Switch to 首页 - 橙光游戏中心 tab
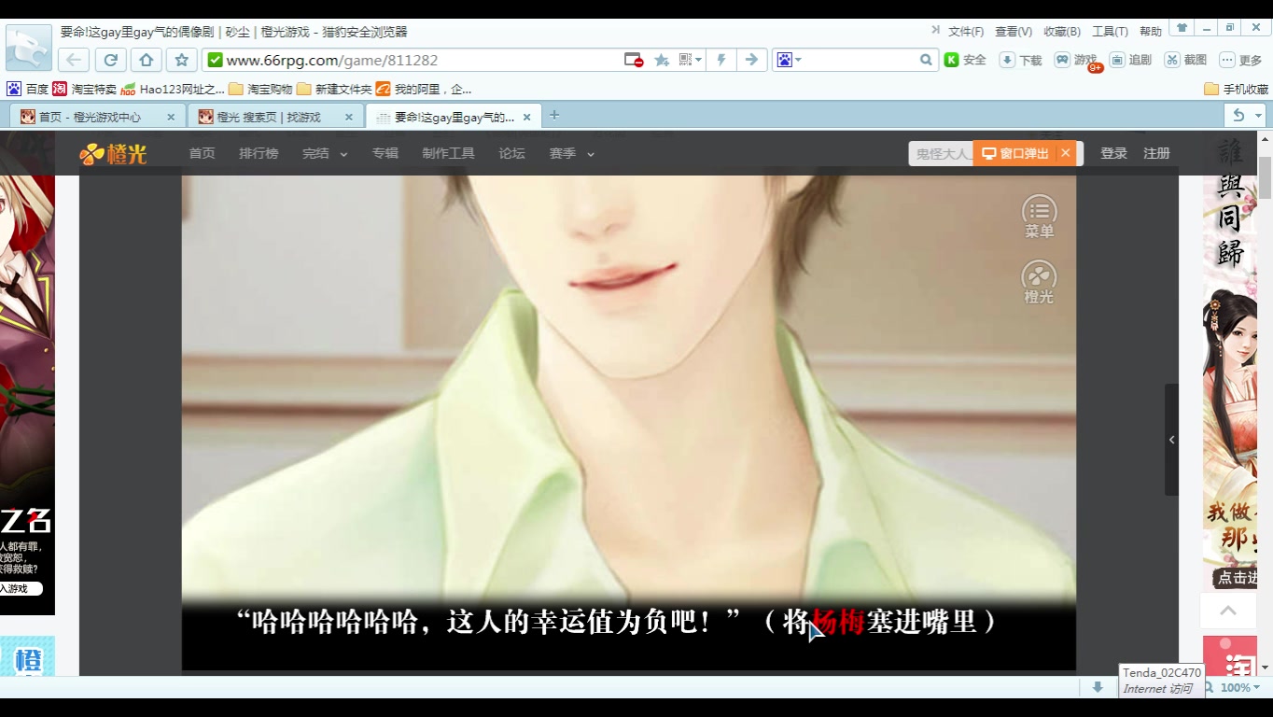 click(89, 118)
